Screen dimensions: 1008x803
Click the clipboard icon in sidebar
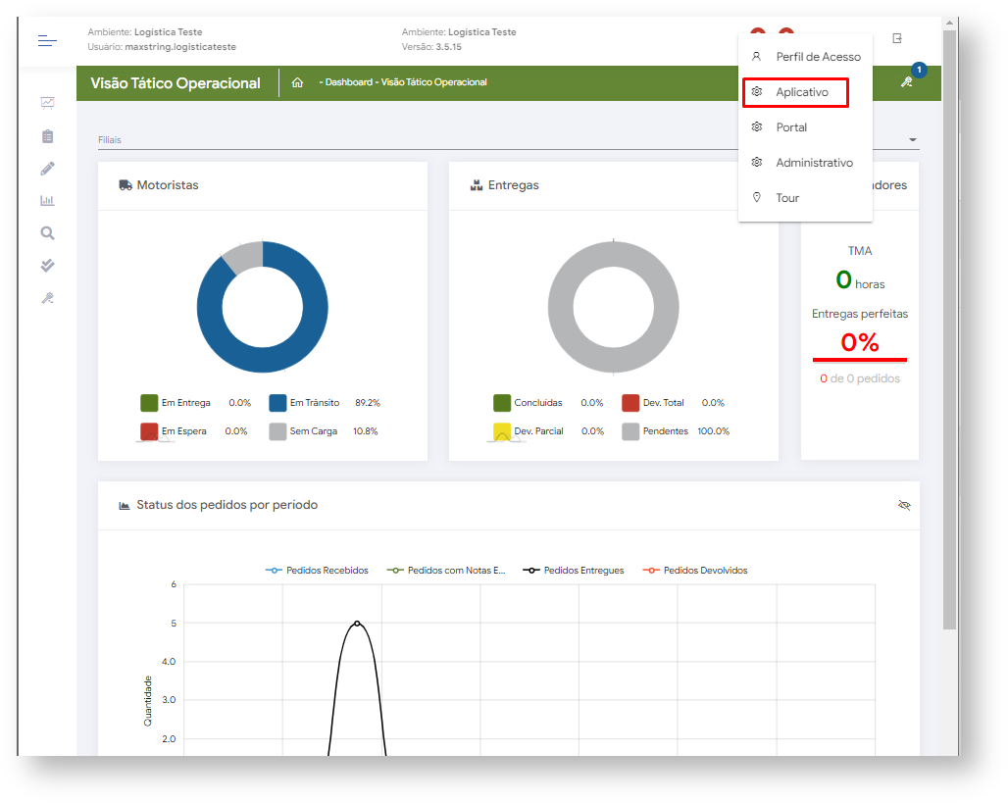tap(47, 136)
